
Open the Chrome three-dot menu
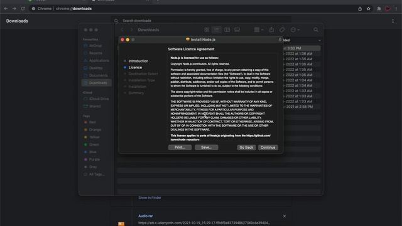point(396,9)
